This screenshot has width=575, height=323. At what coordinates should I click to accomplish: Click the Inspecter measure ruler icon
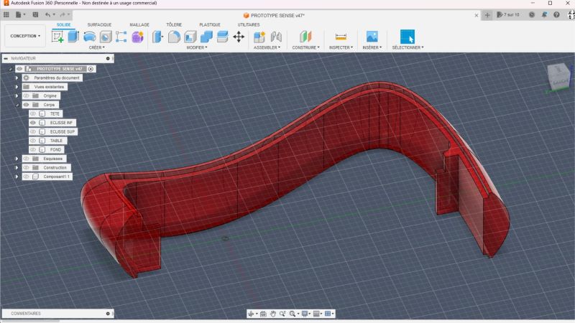[341, 37]
